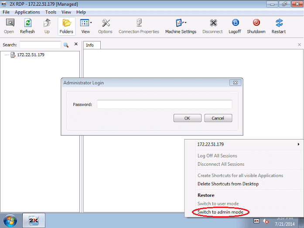Select 172.22.51.179 in the tree
Viewport: 304px width, 228px height.
[31, 55]
